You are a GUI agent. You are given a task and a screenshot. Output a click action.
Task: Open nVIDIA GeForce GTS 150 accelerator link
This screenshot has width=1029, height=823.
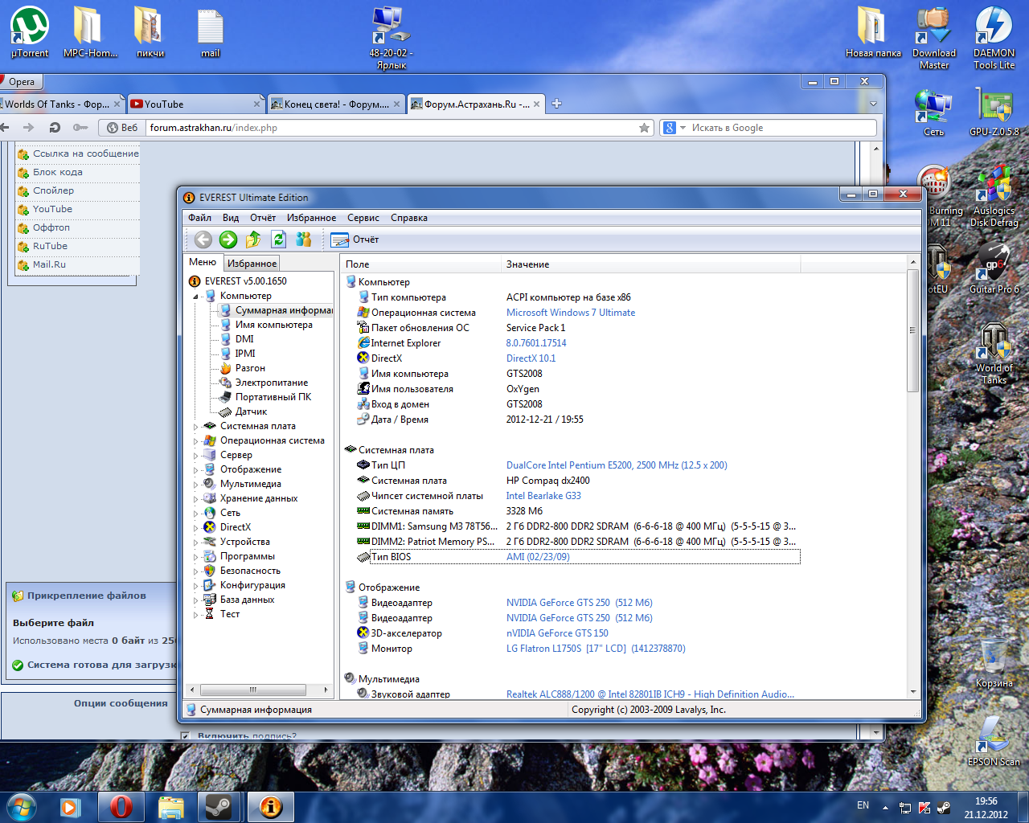(x=557, y=633)
